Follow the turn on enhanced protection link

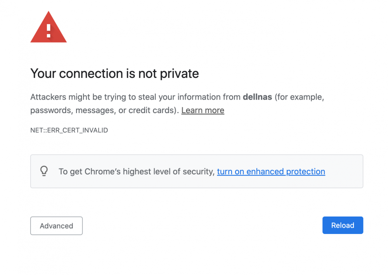[271, 172]
